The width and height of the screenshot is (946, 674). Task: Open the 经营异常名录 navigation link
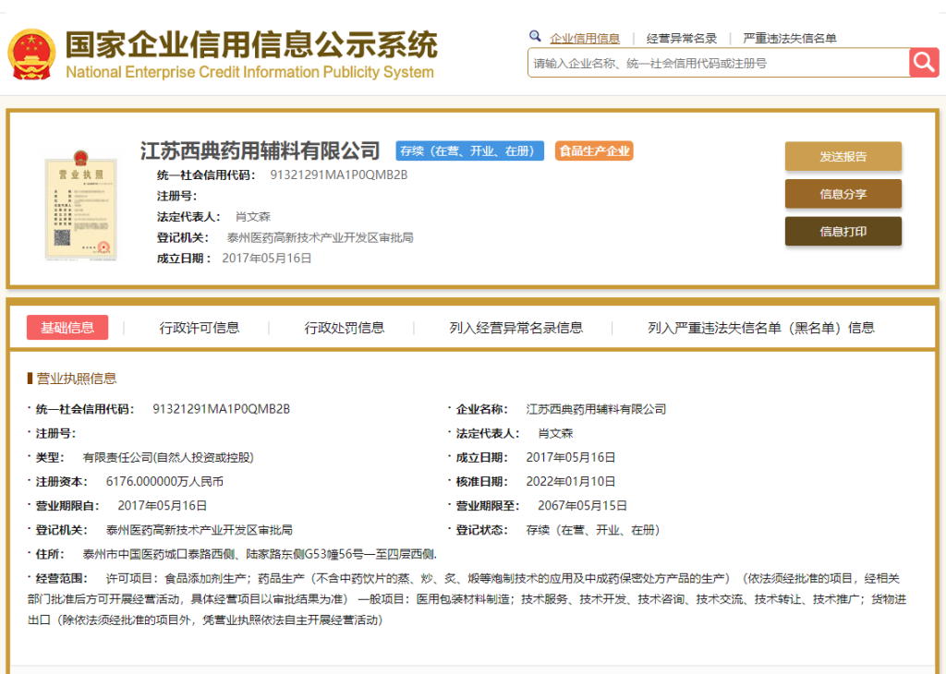682,35
